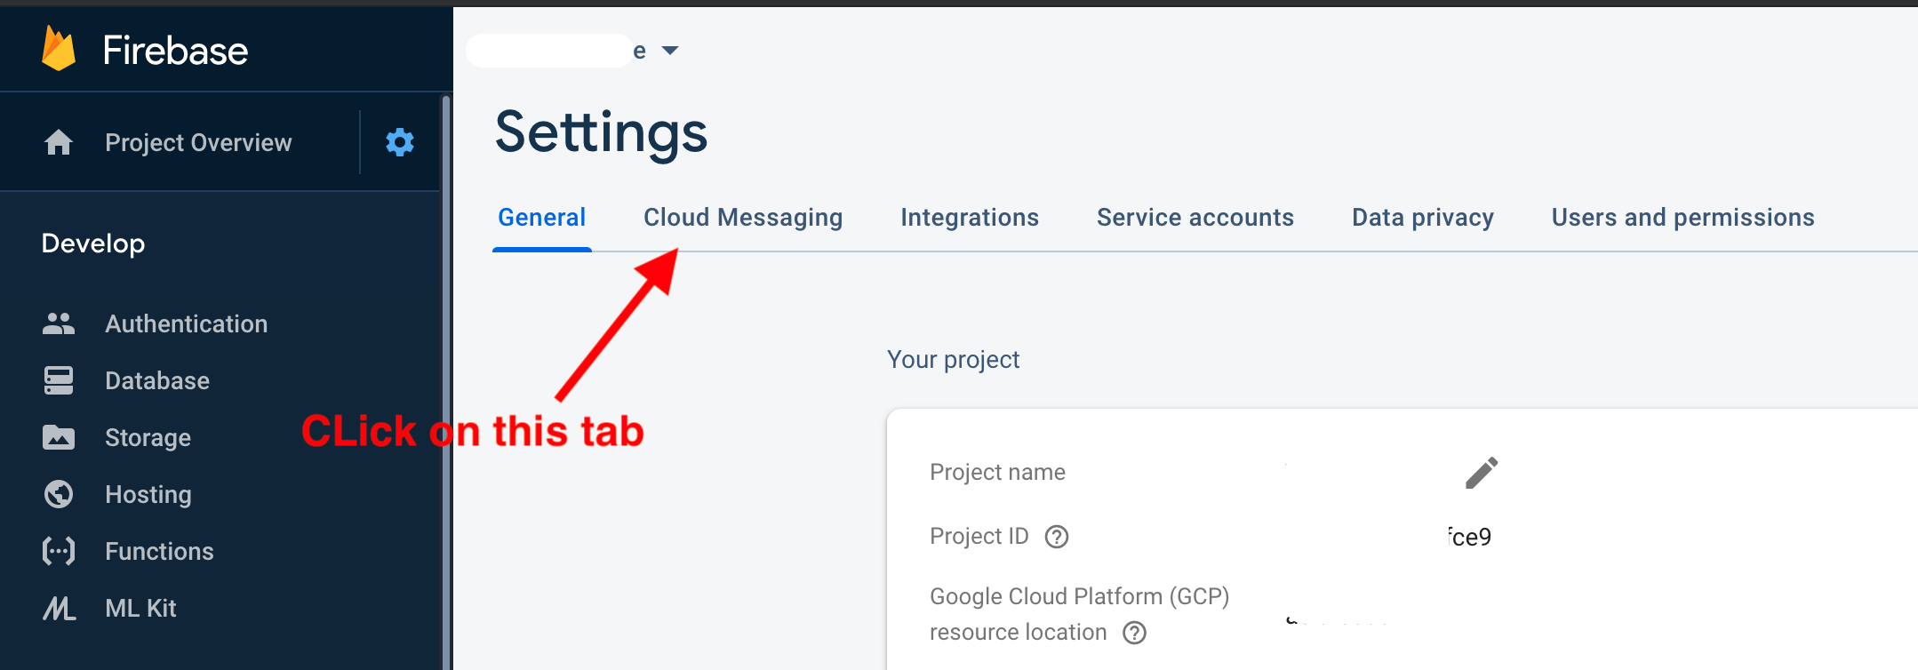Click the 'Project name' label
The image size is (1918, 670).
[x=997, y=472]
